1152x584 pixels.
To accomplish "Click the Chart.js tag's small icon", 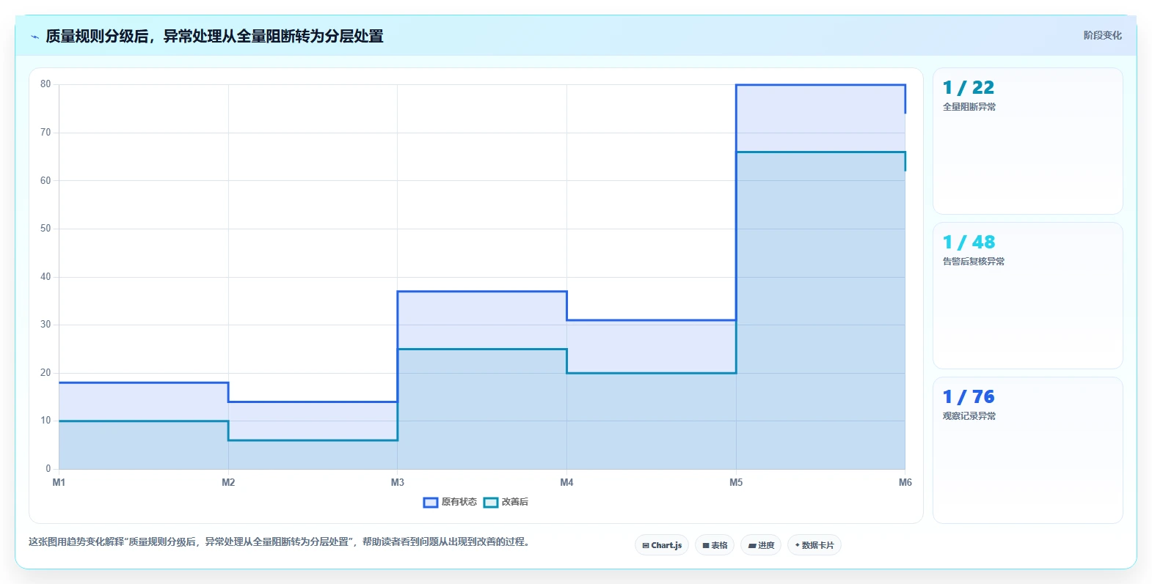I will coord(646,546).
